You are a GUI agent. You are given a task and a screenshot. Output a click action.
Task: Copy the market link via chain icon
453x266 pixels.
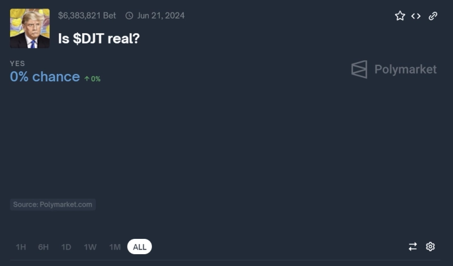(x=433, y=16)
